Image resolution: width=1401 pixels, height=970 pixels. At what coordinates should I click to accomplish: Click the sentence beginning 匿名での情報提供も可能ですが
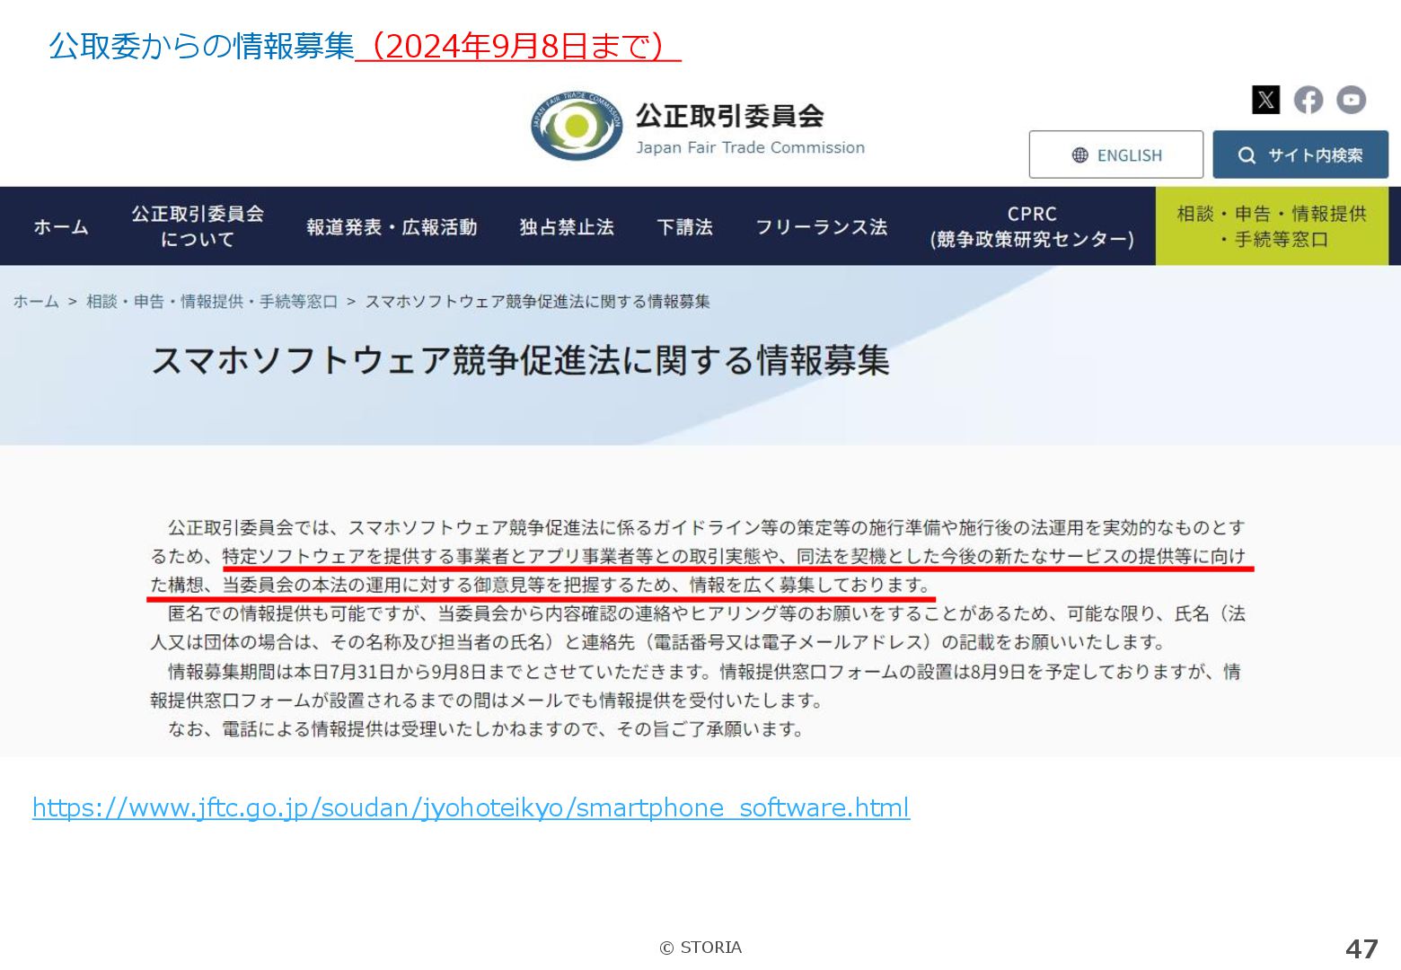[698, 628]
